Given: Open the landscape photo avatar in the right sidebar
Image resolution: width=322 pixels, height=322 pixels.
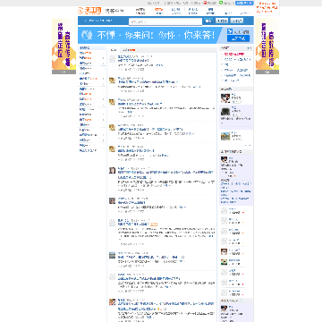Looking at the screenshot, I should click(225, 136).
